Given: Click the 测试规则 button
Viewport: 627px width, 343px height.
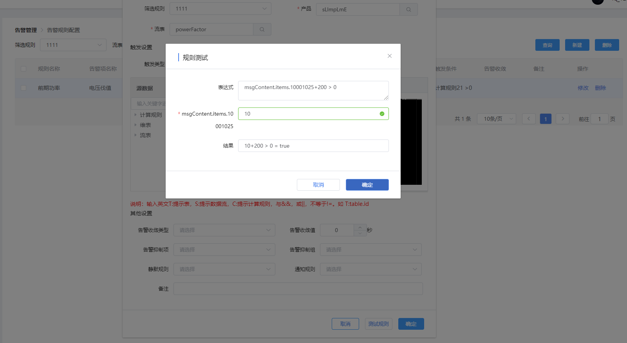Looking at the screenshot, I should click(x=378, y=324).
